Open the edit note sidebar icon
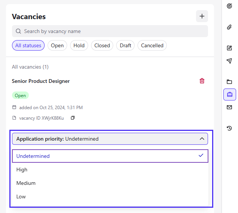Image resolution: width=238 pixels, height=213 pixels. pos(229,48)
